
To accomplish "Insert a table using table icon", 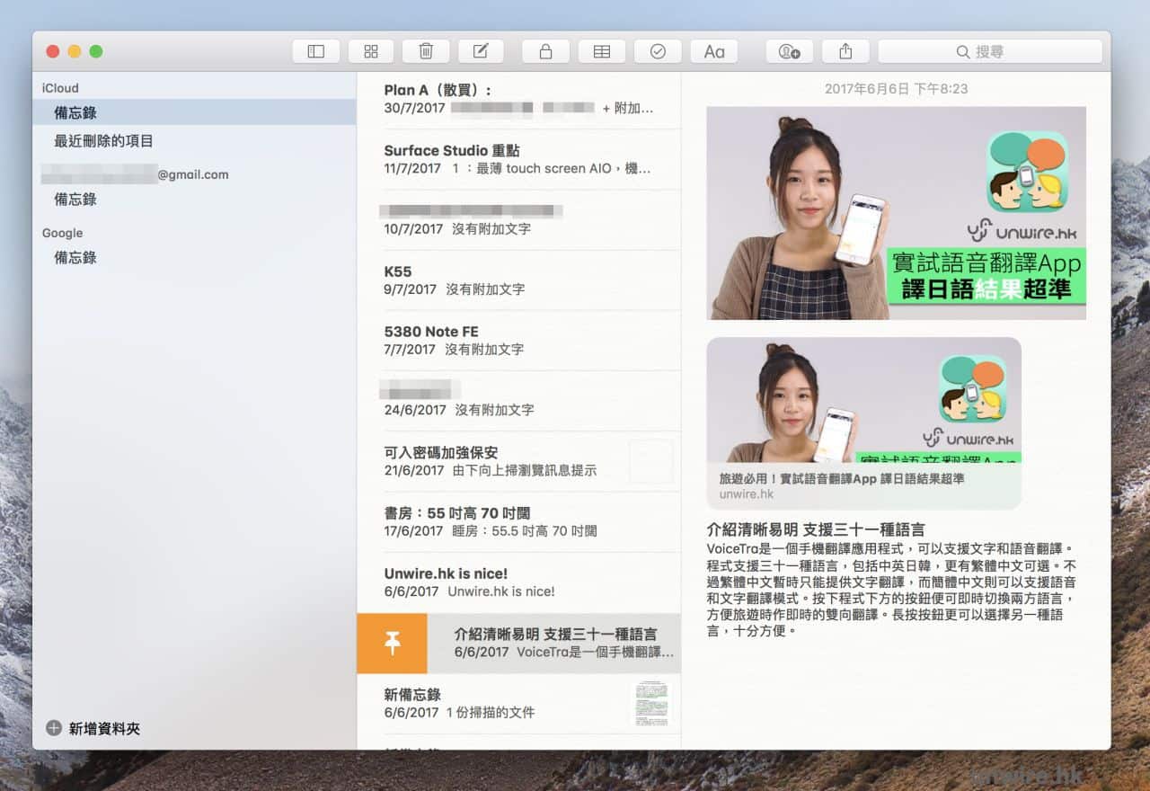I will point(602,52).
